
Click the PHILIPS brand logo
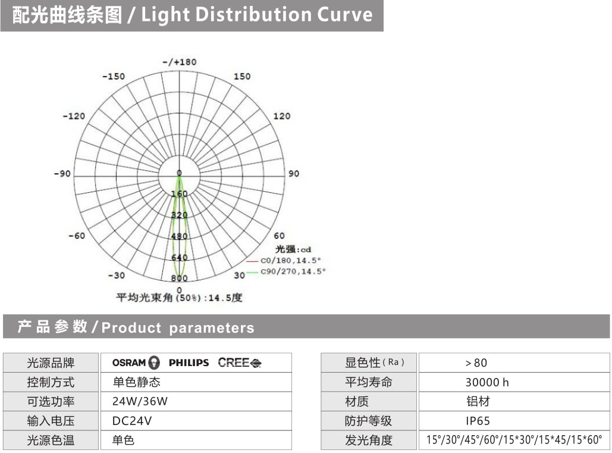[189, 363]
